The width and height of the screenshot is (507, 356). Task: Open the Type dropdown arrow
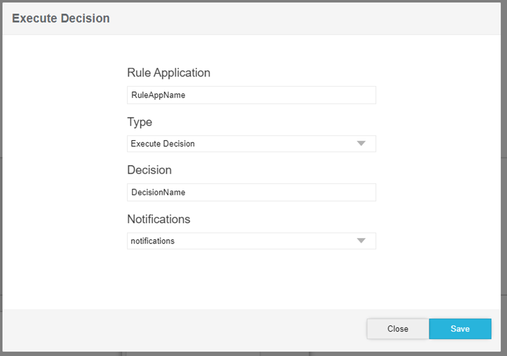[x=361, y=144]
